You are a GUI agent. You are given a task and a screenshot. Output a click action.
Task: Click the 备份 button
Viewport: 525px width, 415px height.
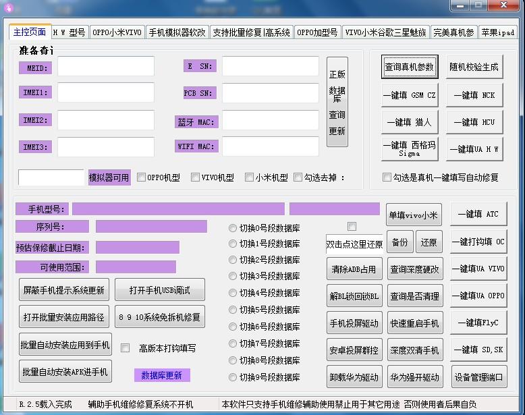point(399,242)
